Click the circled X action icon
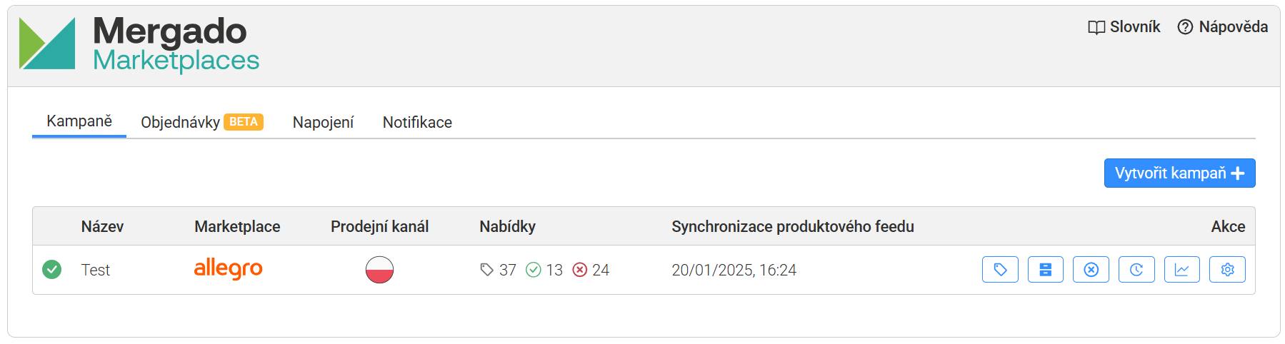This screenshot has width=1285, height=344. [x=1091, y=270]
